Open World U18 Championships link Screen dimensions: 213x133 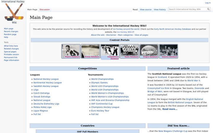click(x=105, y=90)
